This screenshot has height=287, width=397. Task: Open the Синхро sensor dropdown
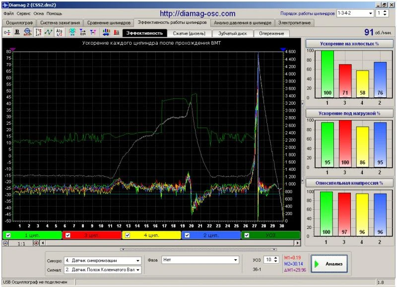click(138, 260)
